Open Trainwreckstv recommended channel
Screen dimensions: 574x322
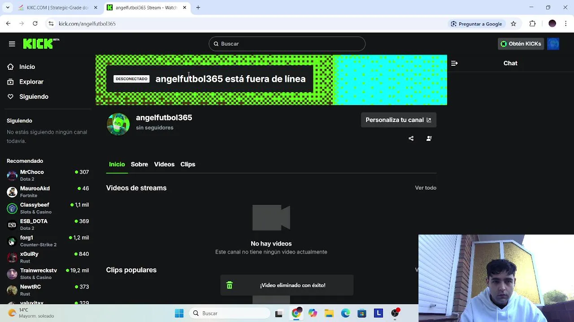(x=48, y=274)
